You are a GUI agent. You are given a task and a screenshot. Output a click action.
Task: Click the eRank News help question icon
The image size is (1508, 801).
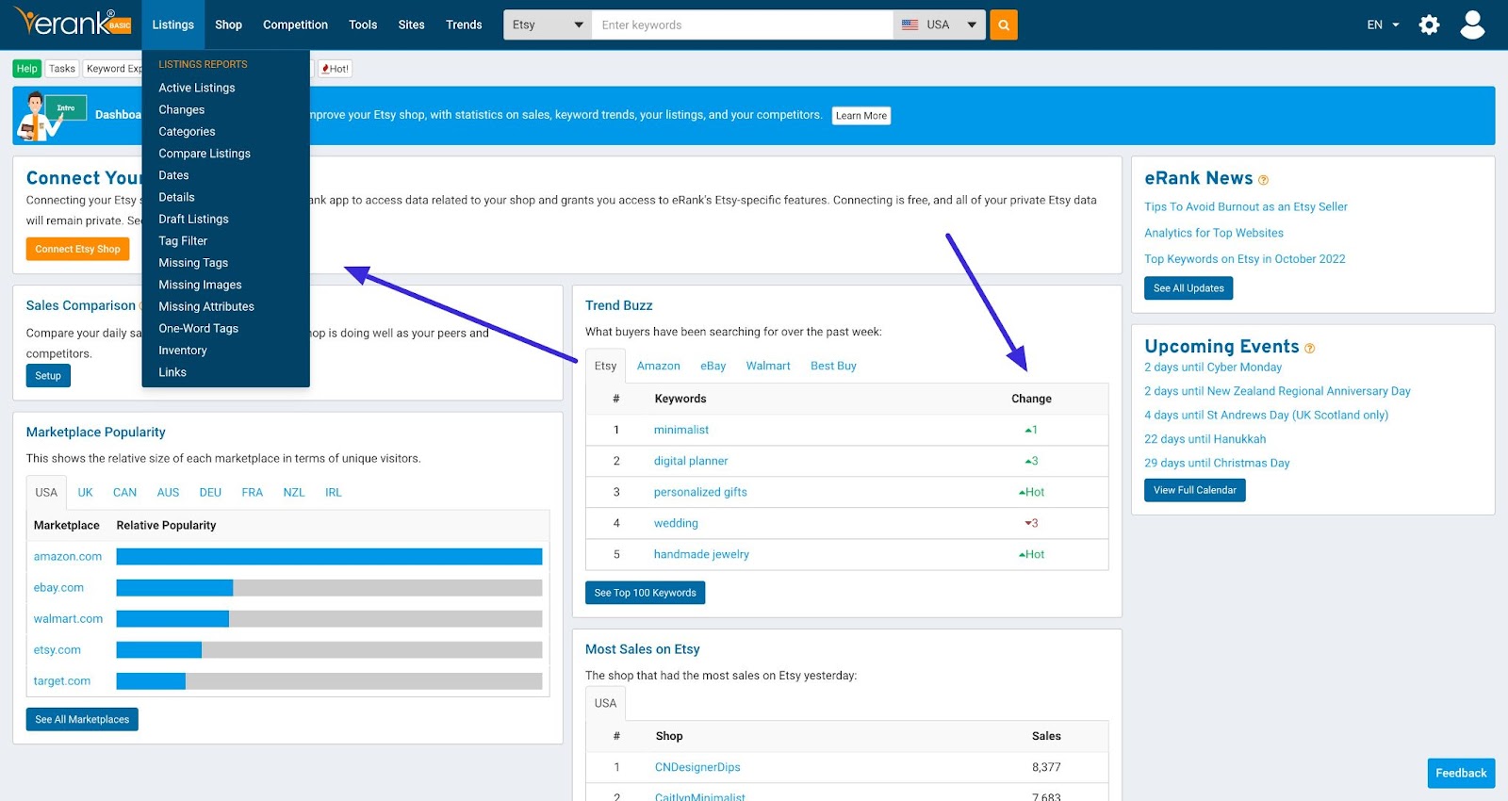pyautogui.click(x=1263, y=180)
